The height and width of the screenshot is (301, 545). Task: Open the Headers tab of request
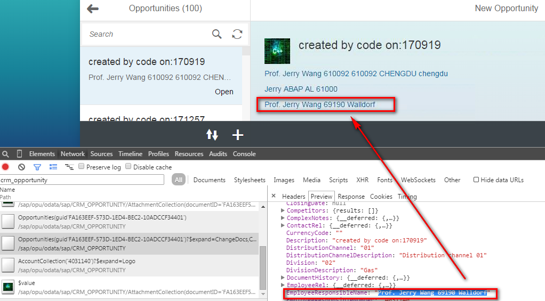pyautogui.click(x=294, y=197)
